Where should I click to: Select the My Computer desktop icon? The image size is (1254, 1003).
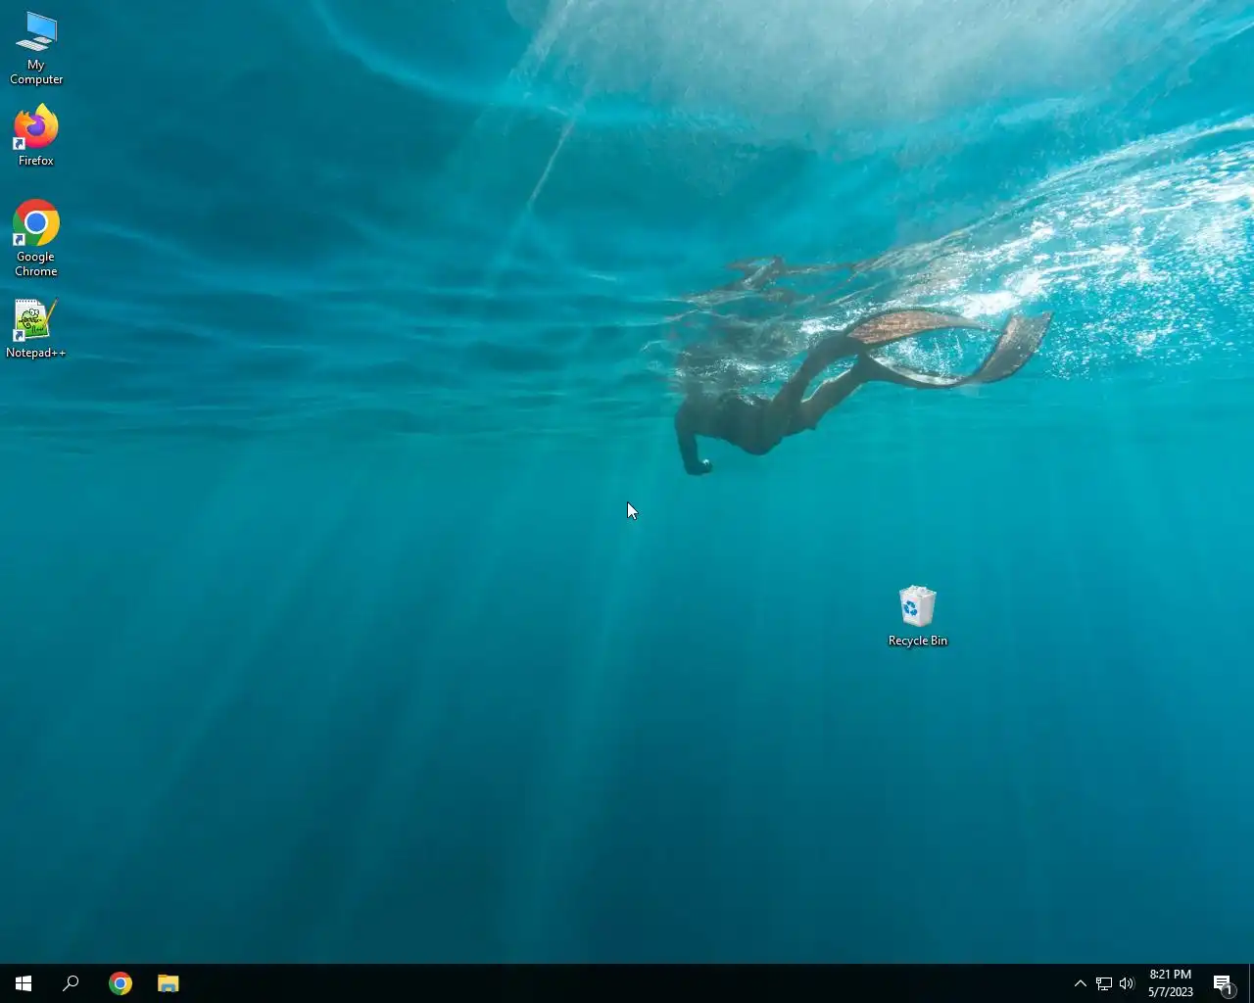coord(36,48)
